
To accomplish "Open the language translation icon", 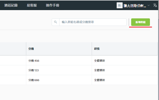I will point(155,5).
